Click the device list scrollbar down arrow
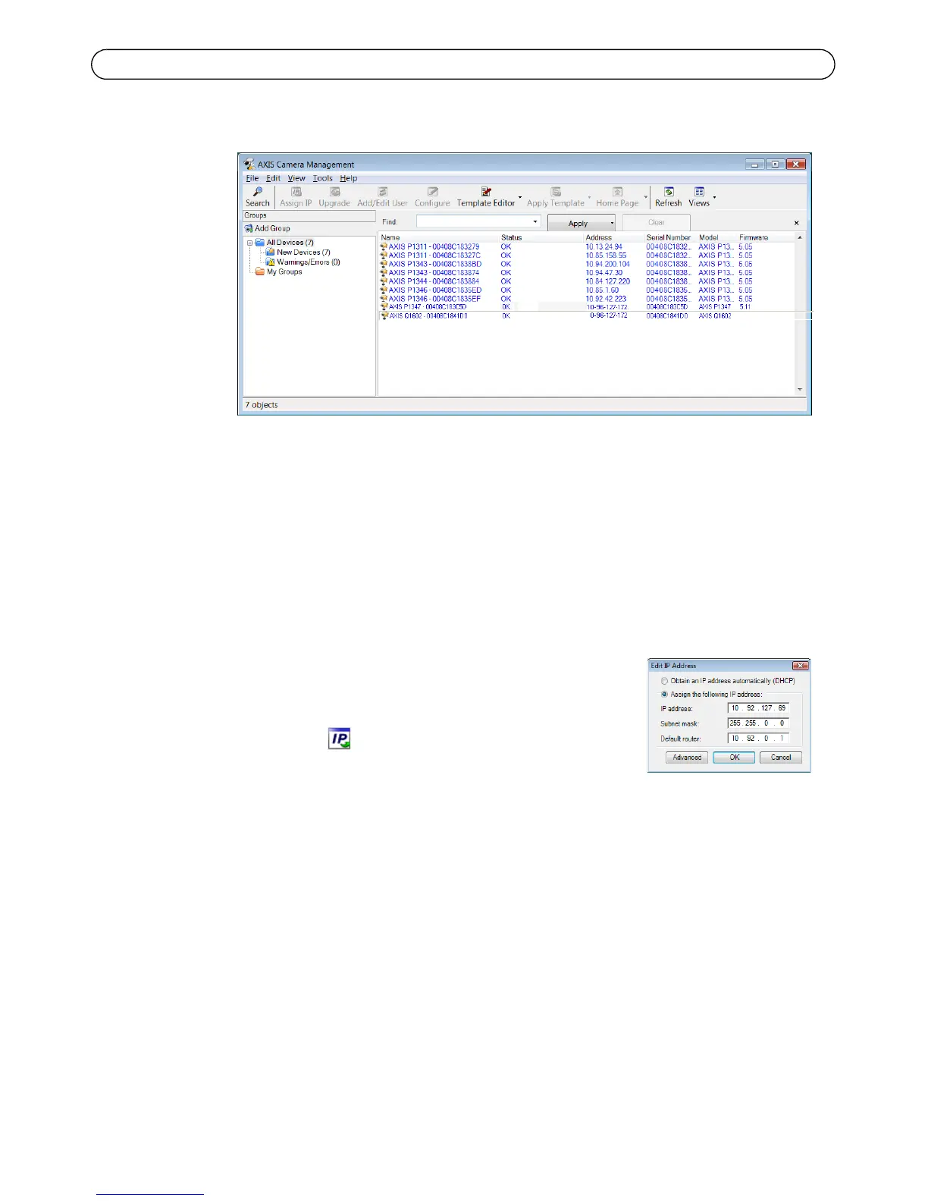Screen dimensions: 928x1201 tap(800, 390)
